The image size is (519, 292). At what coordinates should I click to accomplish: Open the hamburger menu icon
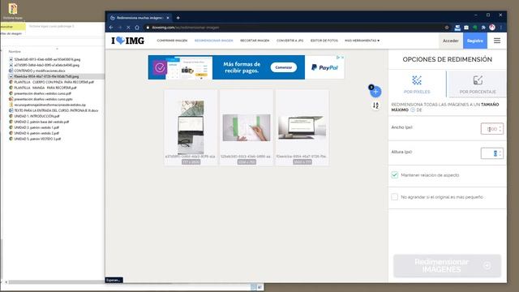(497, 41)
